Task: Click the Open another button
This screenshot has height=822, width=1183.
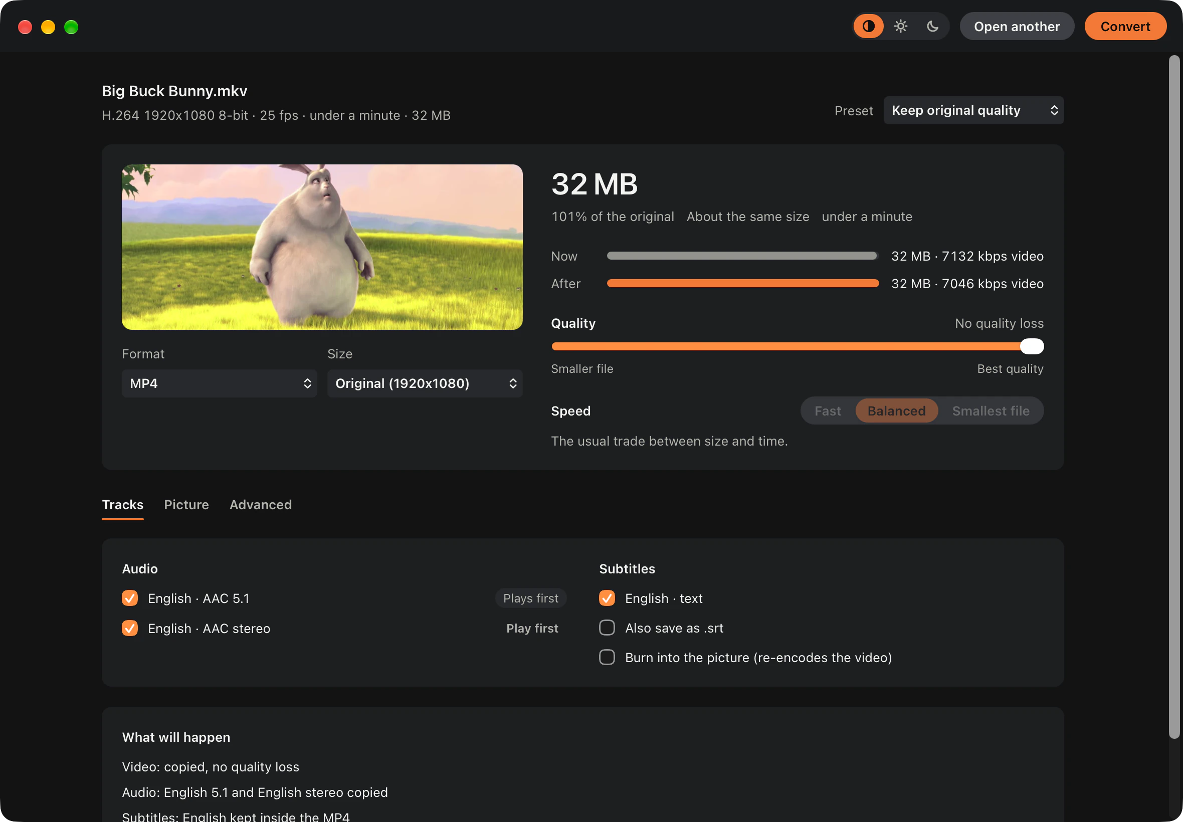Action: (1017, 26)
